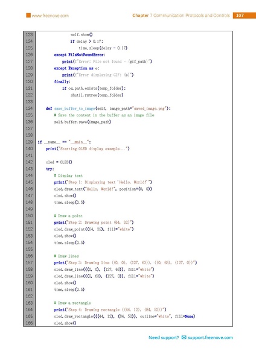Click 'oled.show()' on line 153
This screenshot has height=362, width=256.
click(x=65, y=236)
